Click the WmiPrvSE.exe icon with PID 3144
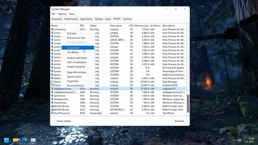This screenshot has width=258, height=145. pyautogui.click(x=52, y=106)
